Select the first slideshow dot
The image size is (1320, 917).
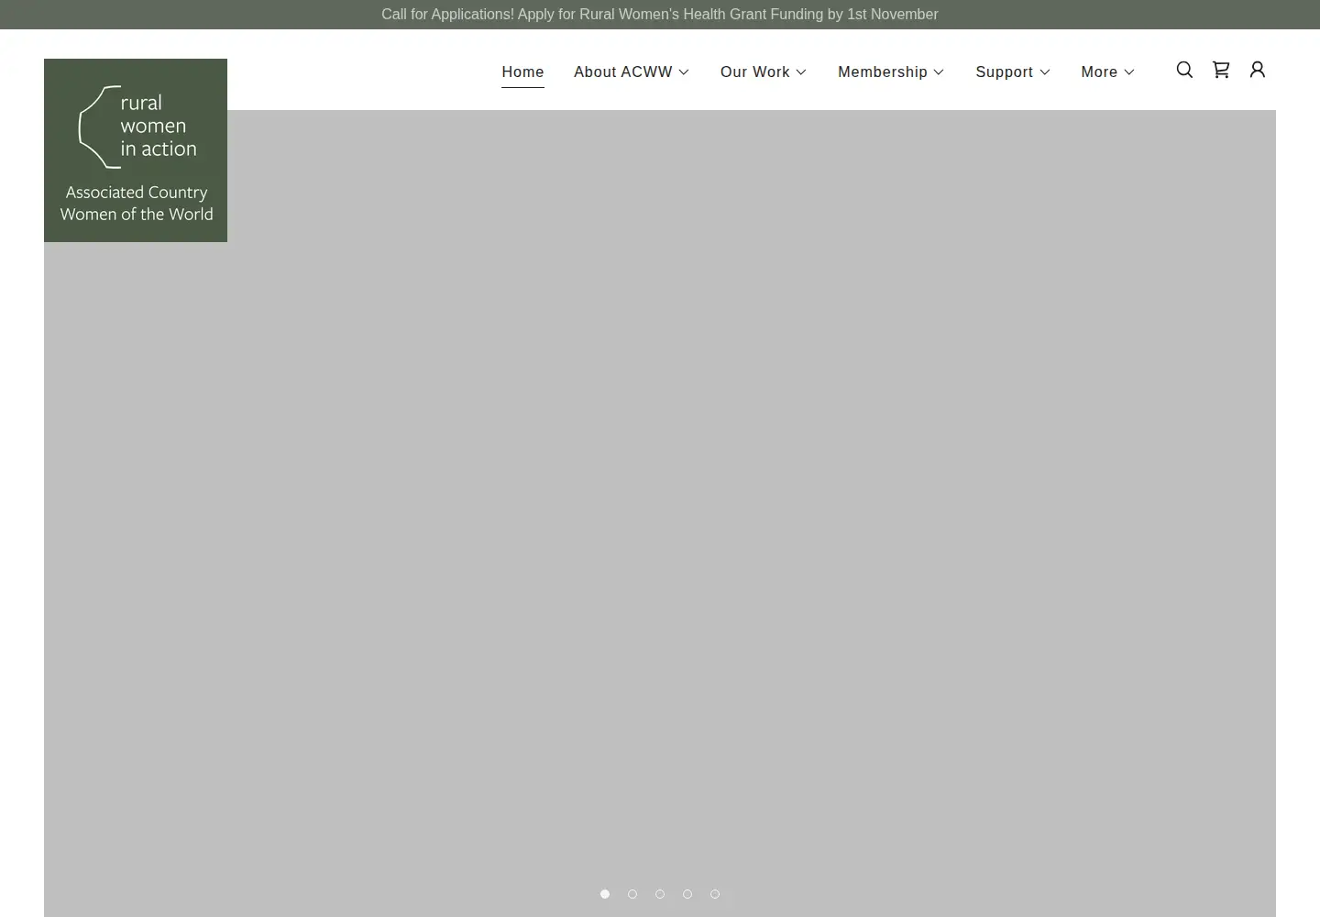coord(605,894)
